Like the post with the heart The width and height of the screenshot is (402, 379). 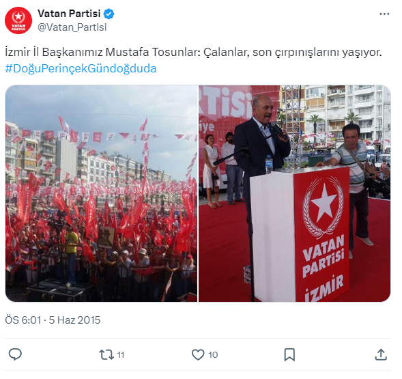(x=198, y=354)
